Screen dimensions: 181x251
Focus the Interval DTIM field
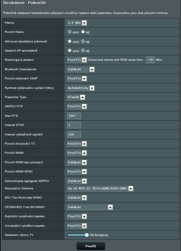pyautogui.click(x=74, y=125)
